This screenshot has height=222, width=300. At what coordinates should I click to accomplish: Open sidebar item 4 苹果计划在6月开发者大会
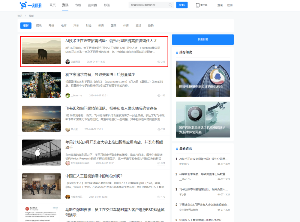(203, 205)
